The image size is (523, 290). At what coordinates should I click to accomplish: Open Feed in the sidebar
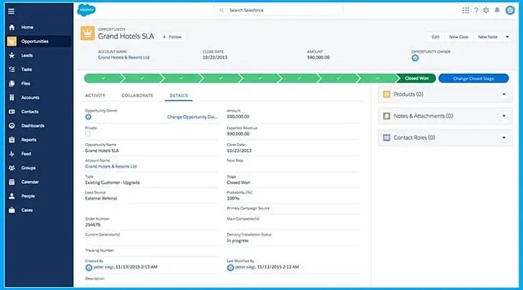pos(26,154)
